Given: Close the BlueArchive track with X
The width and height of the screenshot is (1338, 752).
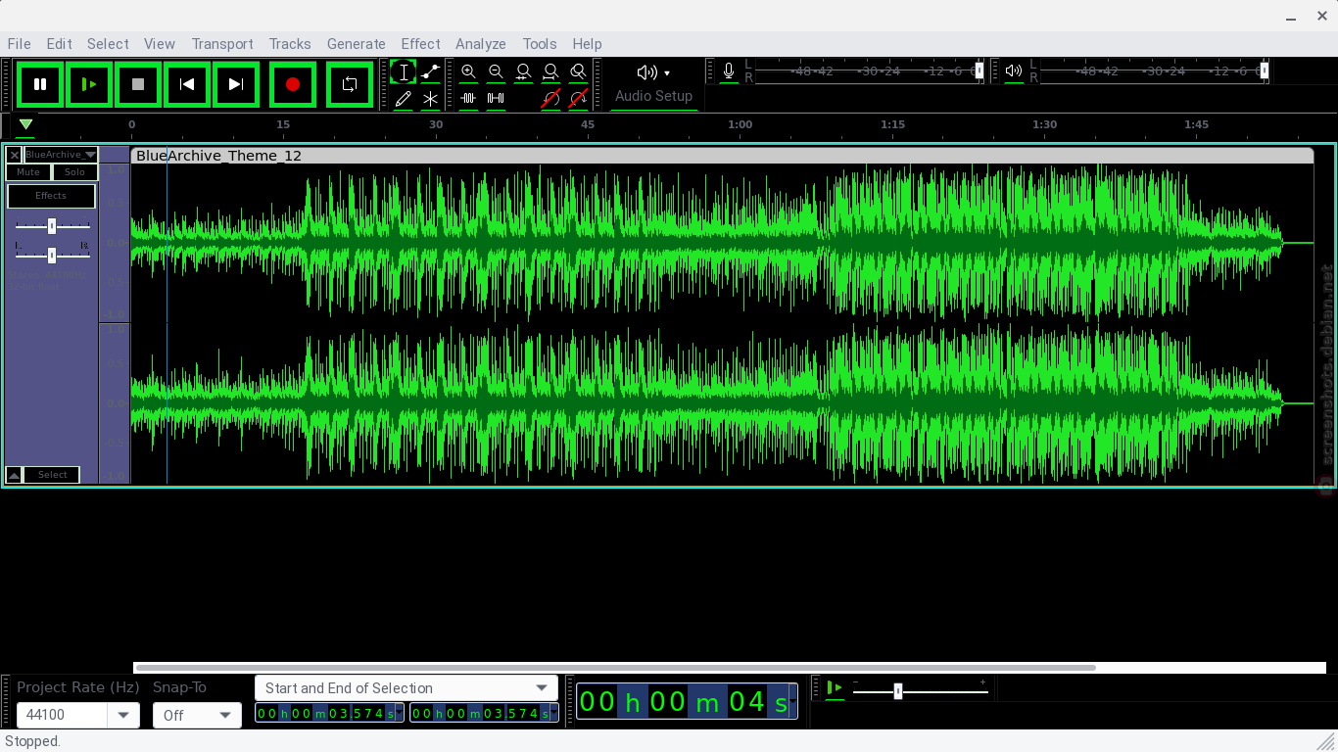Looking at the screenshot, I should coord(15,155).
